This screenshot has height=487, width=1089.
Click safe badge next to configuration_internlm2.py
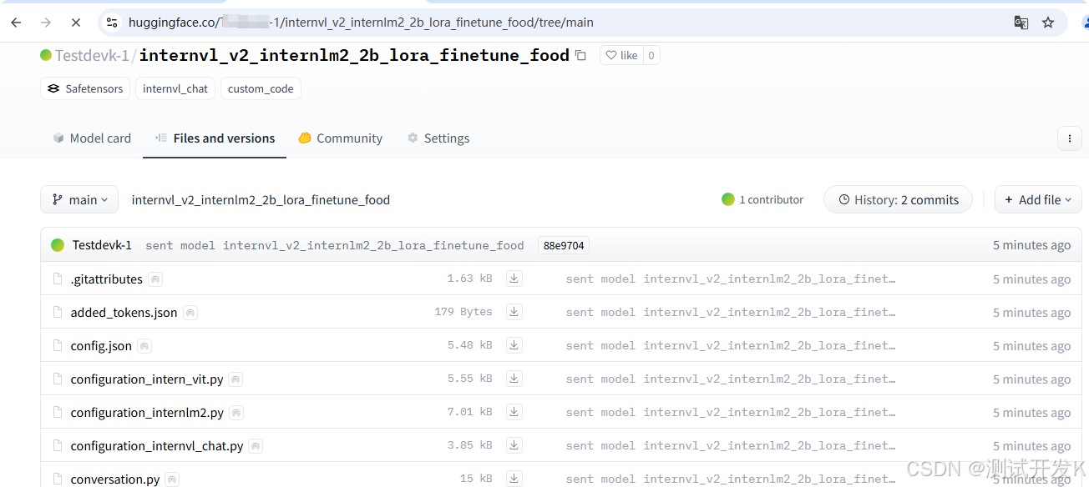pos(236,413)
